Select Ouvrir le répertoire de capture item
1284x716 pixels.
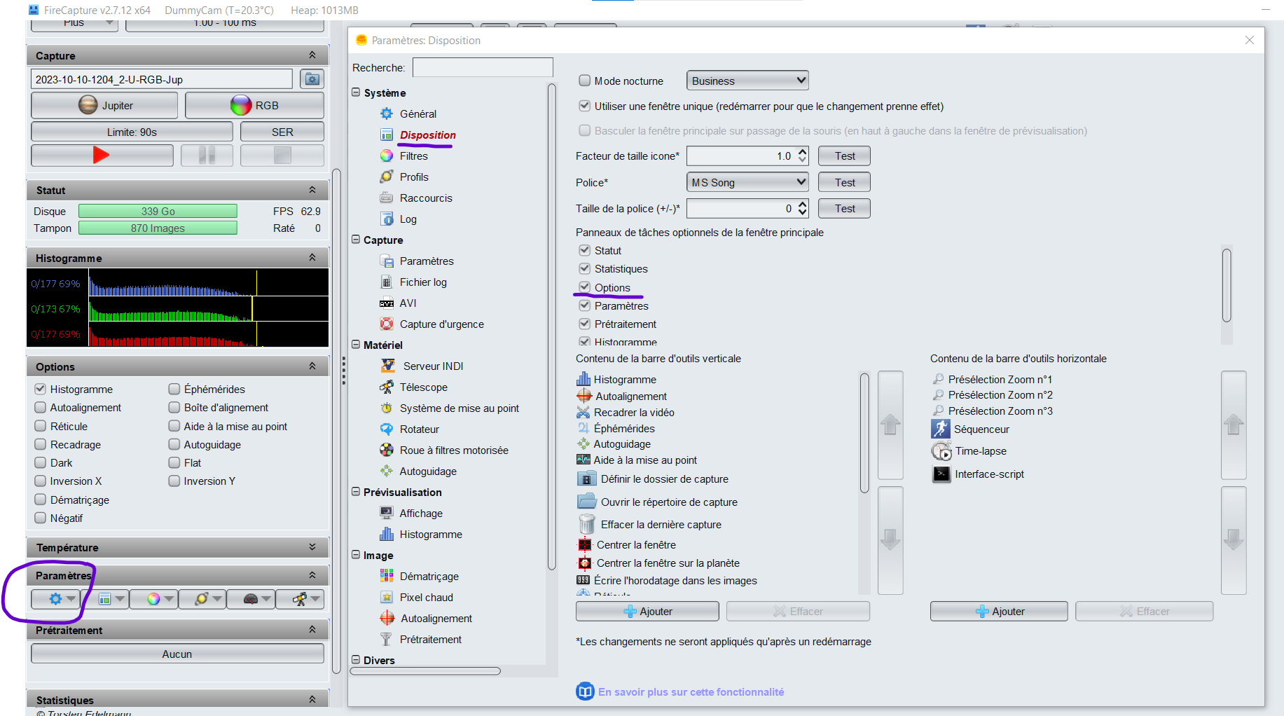(669, 502)
